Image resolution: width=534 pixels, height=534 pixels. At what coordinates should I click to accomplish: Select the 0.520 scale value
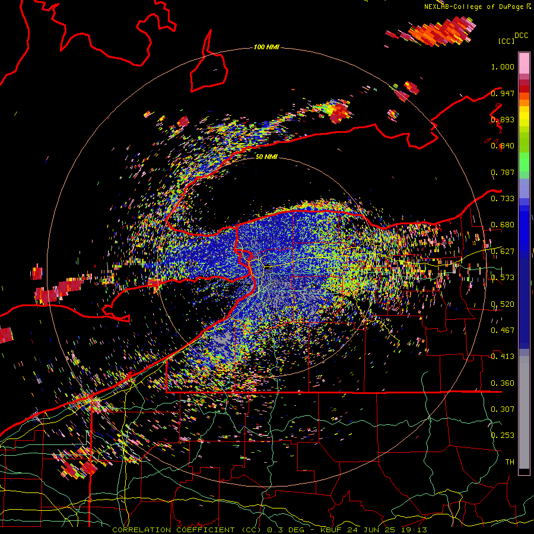click(503, 304)
